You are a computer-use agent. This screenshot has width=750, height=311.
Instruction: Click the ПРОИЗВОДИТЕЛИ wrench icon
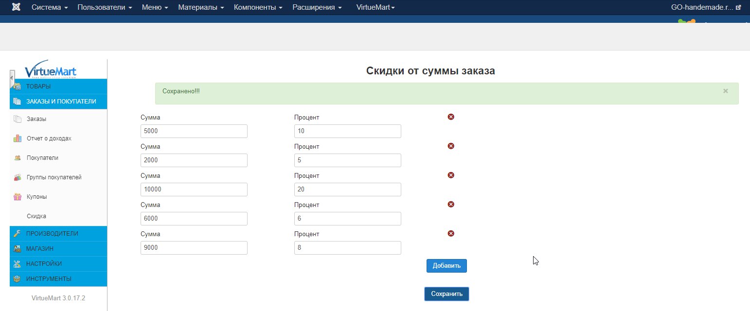tap(18, 233)
